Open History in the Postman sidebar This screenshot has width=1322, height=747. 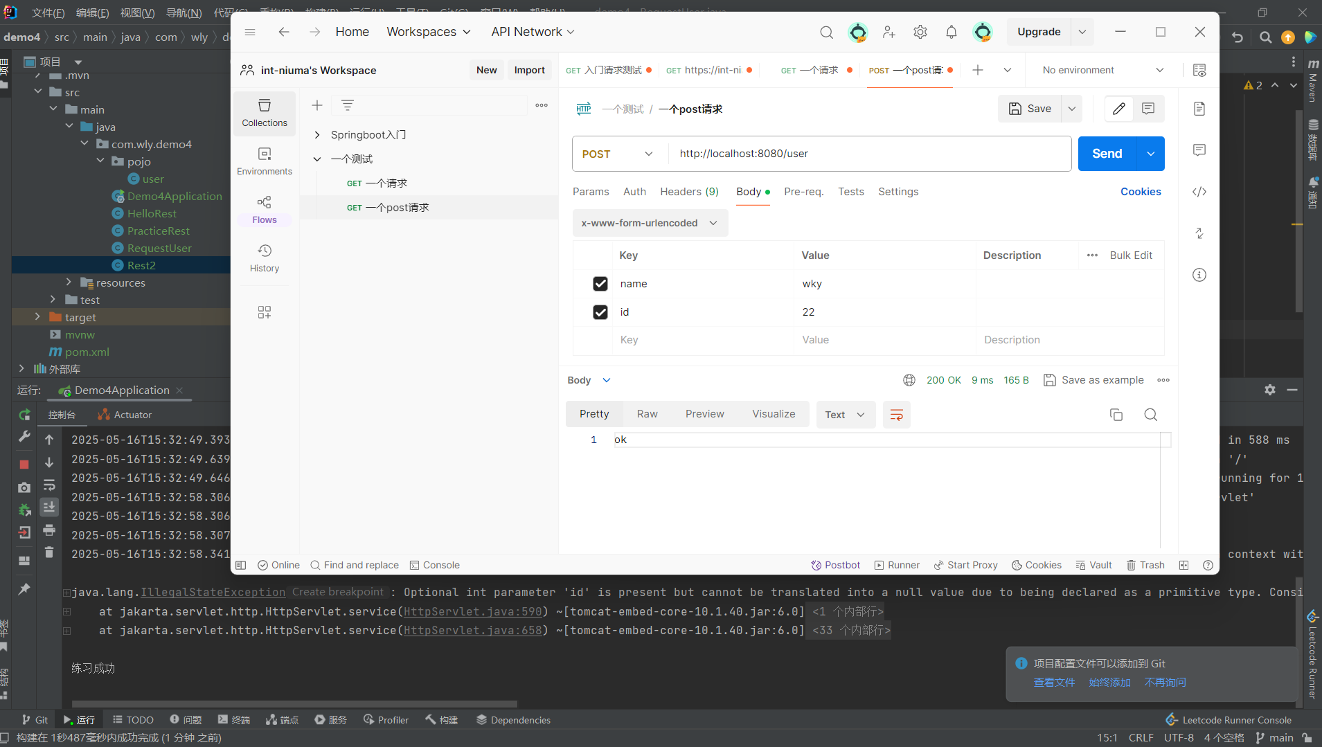pos(265,258)
